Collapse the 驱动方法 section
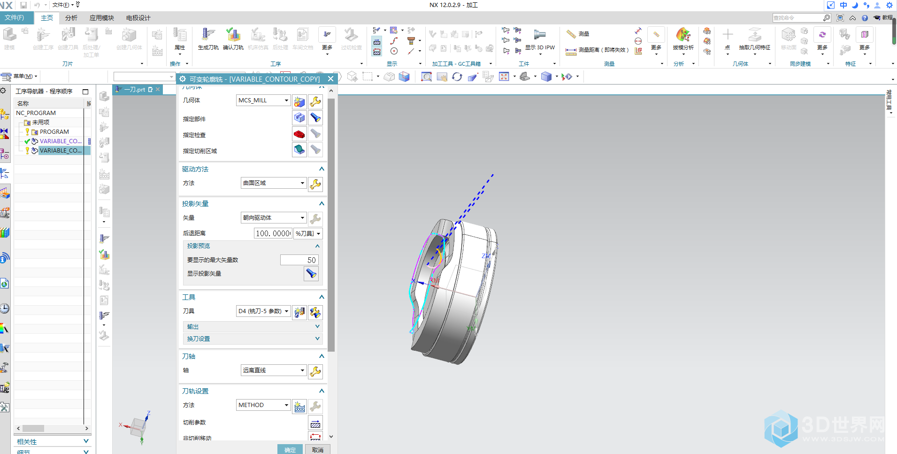This screenshot has width=897, height=454. (x=322, y=169)
